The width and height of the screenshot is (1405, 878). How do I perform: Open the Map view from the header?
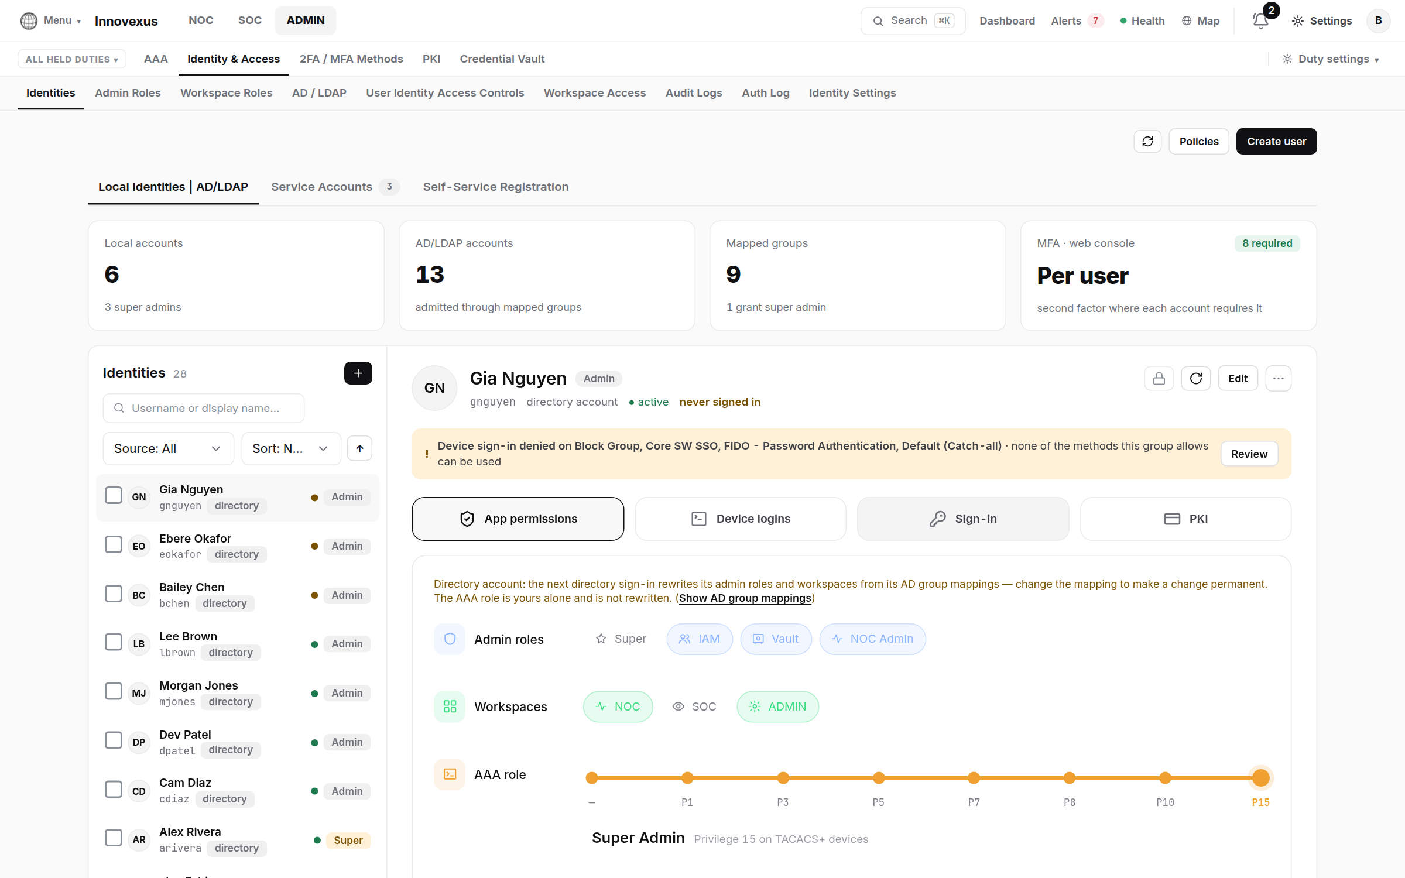tap(1201, 21)
